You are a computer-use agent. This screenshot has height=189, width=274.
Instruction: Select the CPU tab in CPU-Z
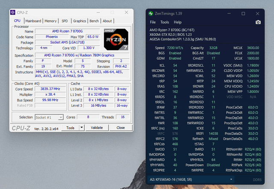pos(17,21)
